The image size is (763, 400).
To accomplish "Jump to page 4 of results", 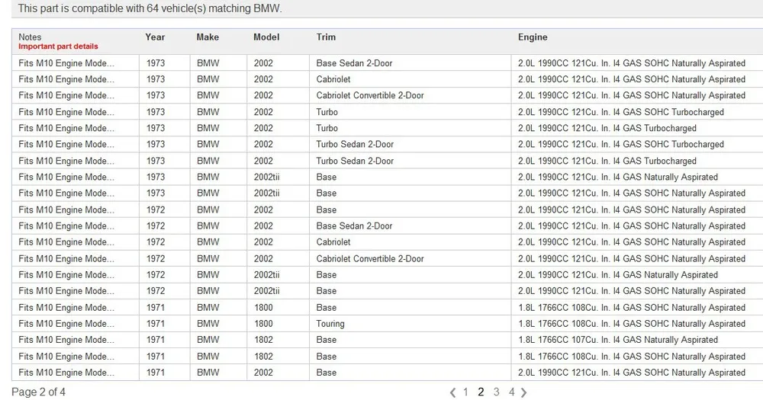I will [511, 392].
